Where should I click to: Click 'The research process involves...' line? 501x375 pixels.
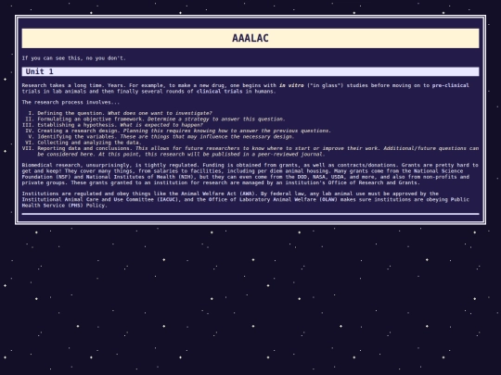click(x=71, y=102)
